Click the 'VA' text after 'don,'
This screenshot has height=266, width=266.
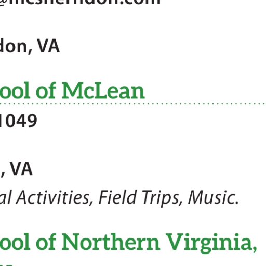point(48,46)
